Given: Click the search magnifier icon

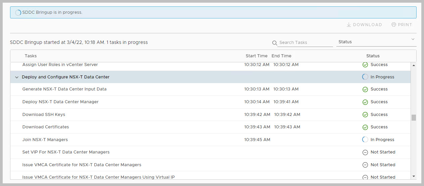Looking at the screenshot, I should click(275, 43).
